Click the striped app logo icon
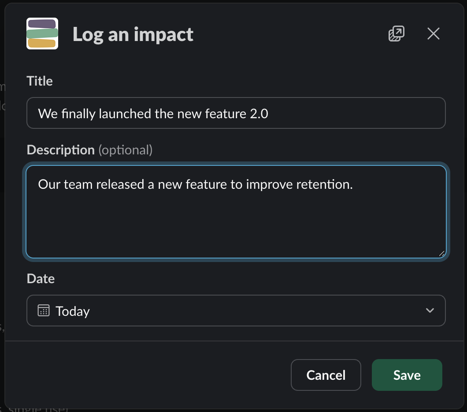This screenshot has width=467, height=412. coord(42,34)
